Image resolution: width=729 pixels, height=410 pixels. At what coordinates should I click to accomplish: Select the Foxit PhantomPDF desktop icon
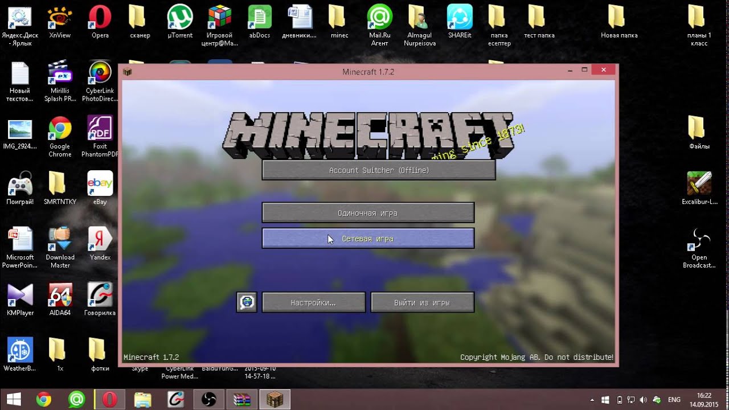[x=100, y=137]
